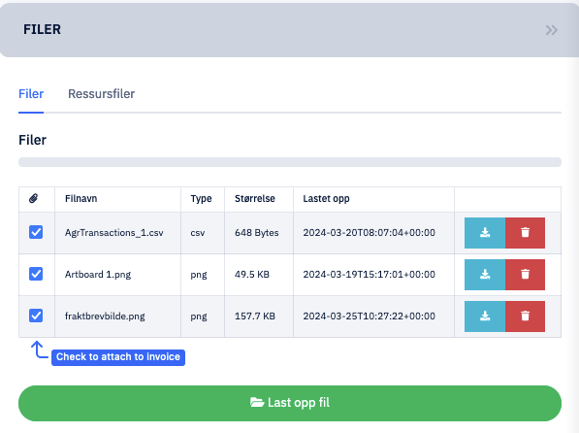579x433 pixels.
Task: Click the Type column header
Action: coord(202,199)
